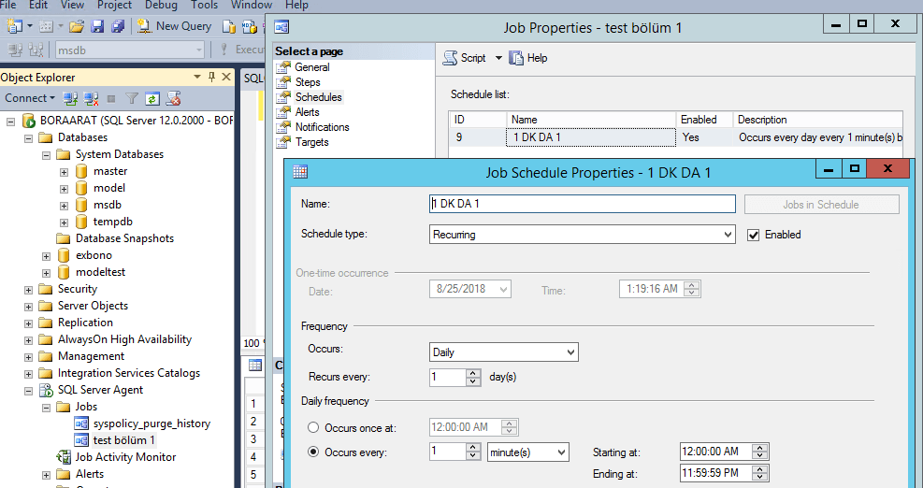
Task: Open the Object Explorer window position dropdown
Action: coord(198,77)
